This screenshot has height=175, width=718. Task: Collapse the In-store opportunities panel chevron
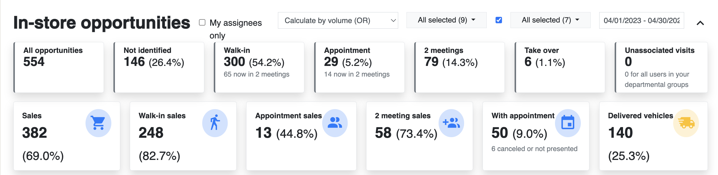tap(700, 23)
